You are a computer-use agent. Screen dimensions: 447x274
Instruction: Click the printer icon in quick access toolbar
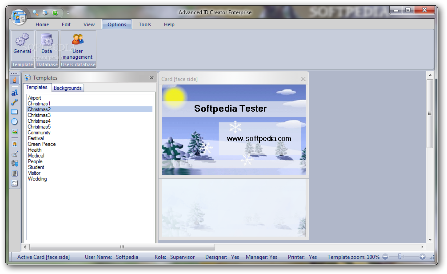pos(45,12)
